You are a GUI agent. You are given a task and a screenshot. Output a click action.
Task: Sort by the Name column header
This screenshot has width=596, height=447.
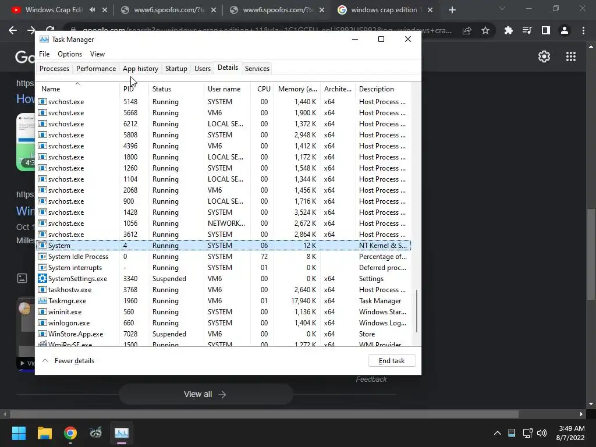coord(77,89)
